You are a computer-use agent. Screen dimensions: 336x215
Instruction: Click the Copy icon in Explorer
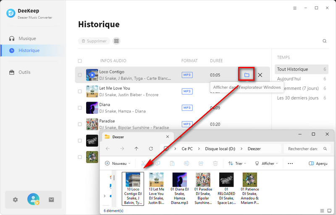coord(158,164)
